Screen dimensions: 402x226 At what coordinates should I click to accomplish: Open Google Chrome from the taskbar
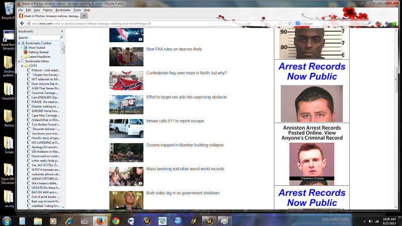point(116,221)
